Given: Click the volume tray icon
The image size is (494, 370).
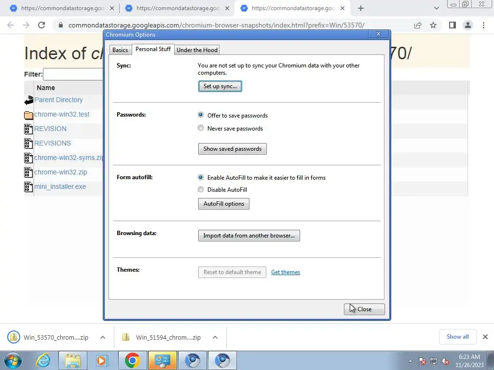Looking at the screenshot, I should coord(445,361).
